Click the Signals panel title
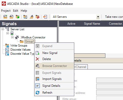 tap(9, 24)
